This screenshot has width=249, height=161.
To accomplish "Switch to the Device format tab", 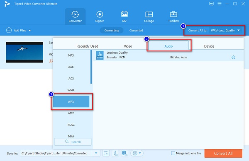I will tap(209, 46).
